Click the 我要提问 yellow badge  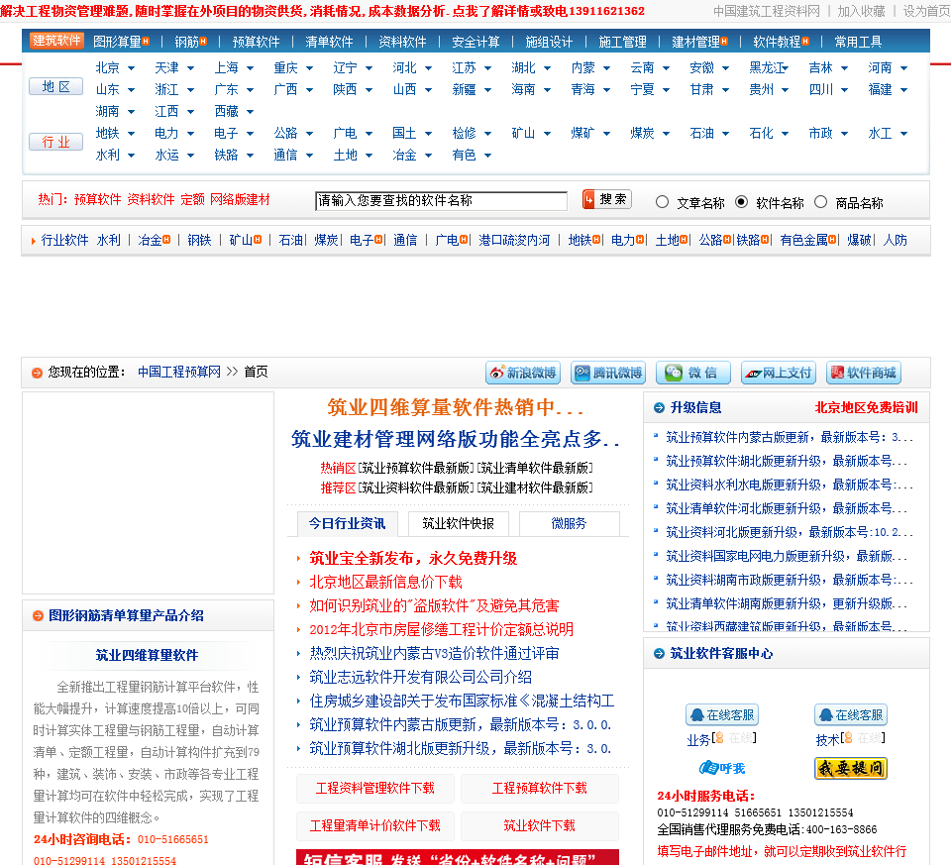coord(851,768)
